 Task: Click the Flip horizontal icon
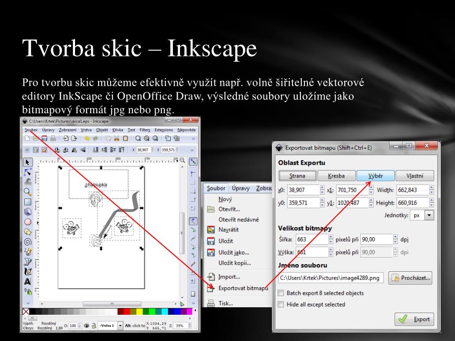tap(74, 150)
